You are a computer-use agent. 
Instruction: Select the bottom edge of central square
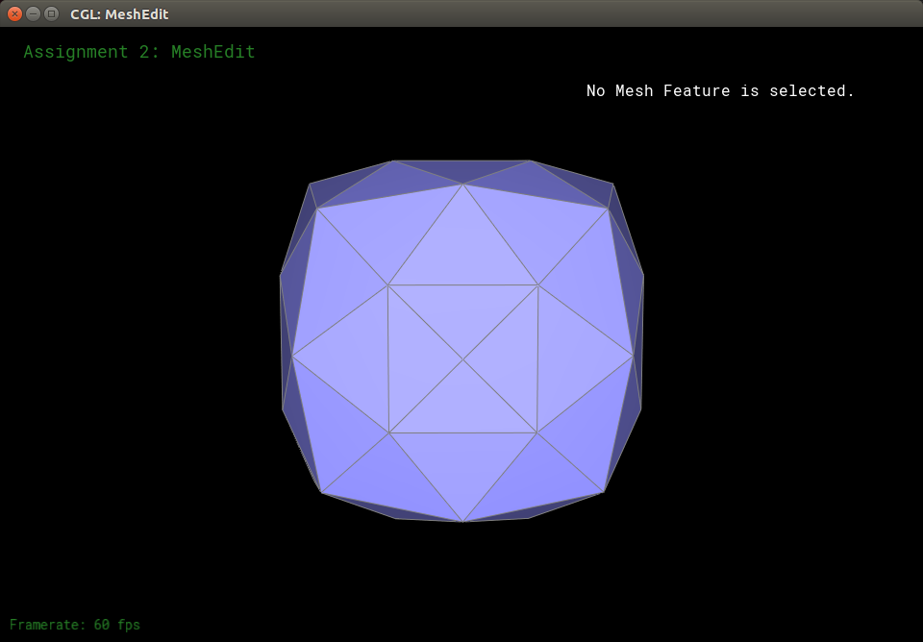(463, 432)
